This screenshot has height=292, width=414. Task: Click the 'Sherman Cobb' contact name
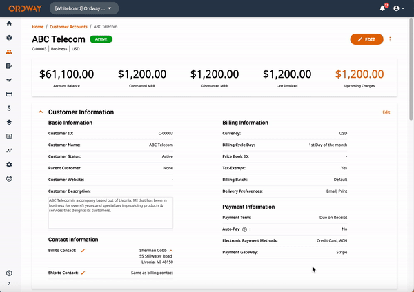pyautogui.click(x=153, y=251)
